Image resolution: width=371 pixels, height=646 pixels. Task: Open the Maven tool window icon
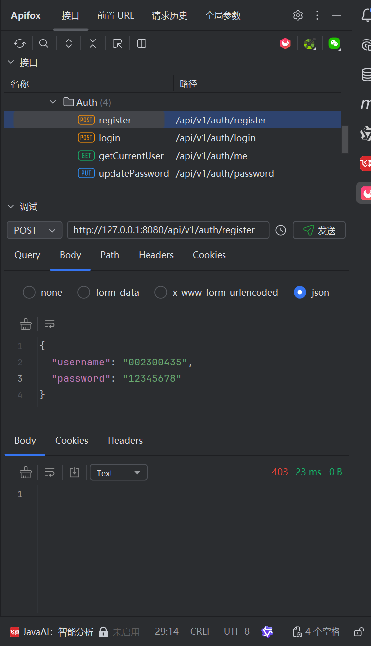click(x=366, y=104)
